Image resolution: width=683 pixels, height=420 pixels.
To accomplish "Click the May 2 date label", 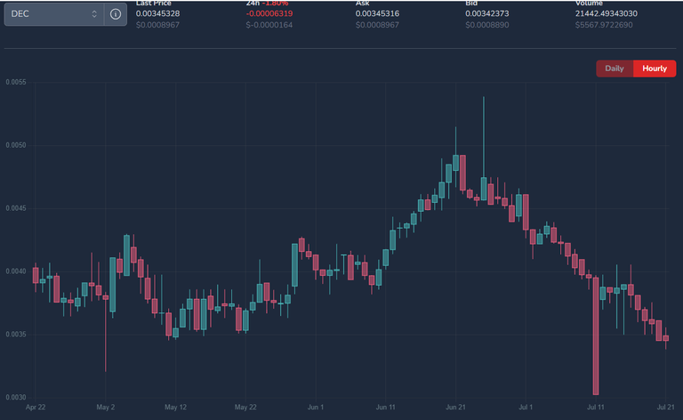I will [x=106, y=407].
